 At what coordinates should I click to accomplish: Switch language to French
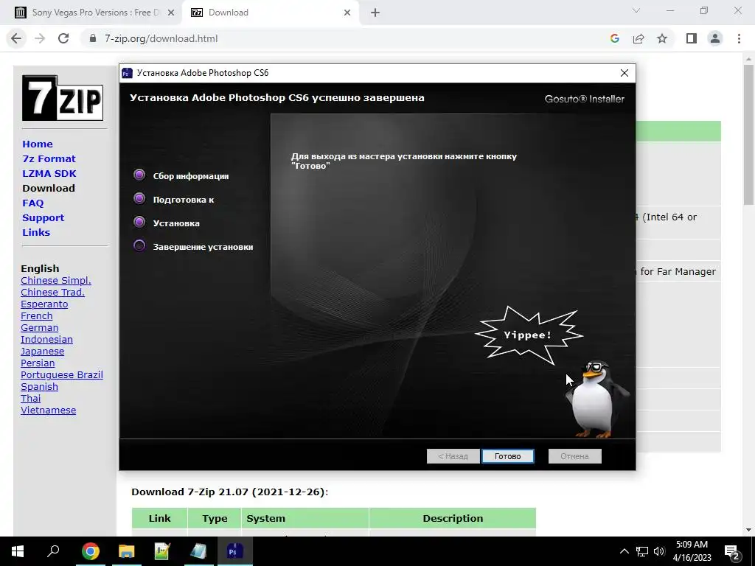[x=37, y=315]
